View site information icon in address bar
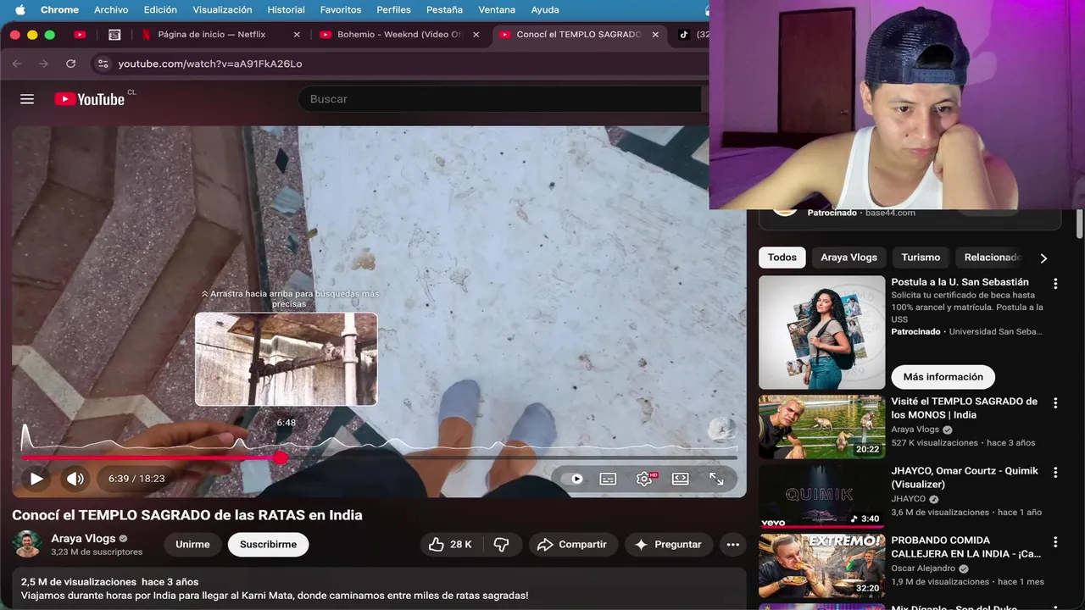The width and height of the screenshot is (1085, 610). point(103,64)
